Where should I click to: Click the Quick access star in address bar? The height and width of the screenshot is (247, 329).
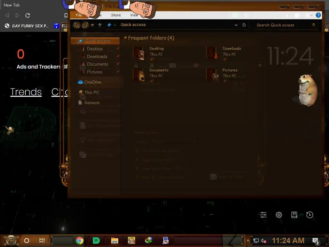pos(109,25)
